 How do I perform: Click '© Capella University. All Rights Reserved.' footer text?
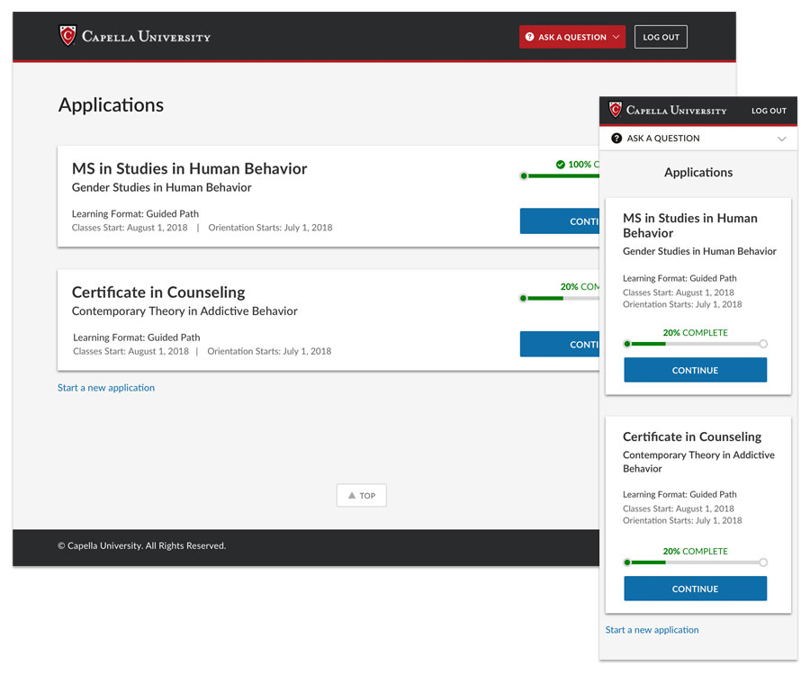pyautogui.click(x=141, y=545)
